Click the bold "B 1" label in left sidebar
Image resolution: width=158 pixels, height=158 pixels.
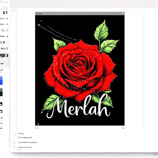pyautogui.click(x=5, y=13)
